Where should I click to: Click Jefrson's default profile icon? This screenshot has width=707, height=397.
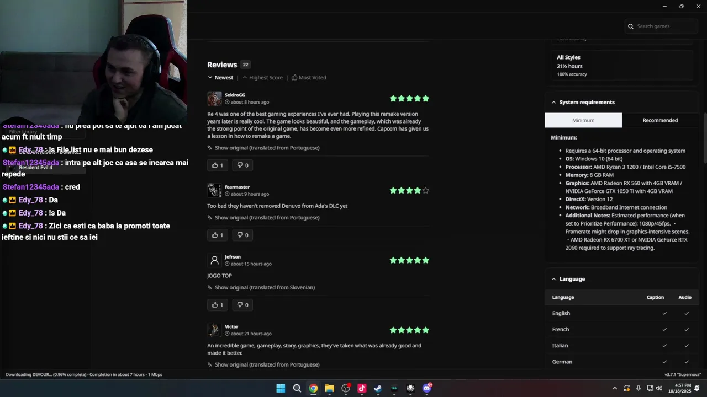click(214, 260)
